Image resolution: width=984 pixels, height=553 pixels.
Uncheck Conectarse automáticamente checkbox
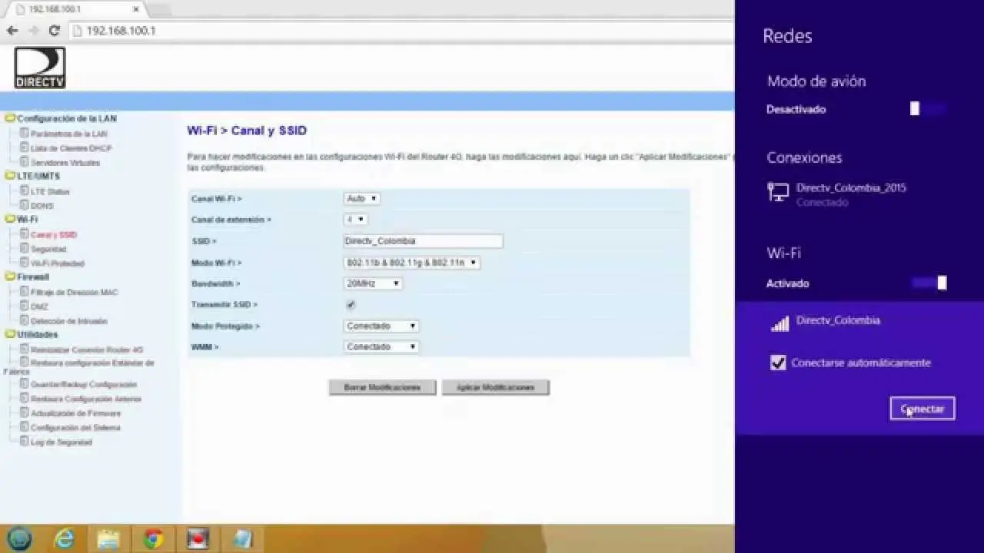click(778, 363)
